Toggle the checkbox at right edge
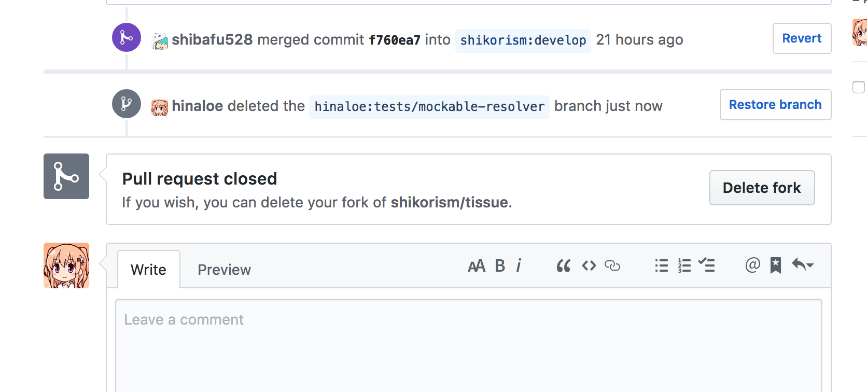The width and height of the screenshot is (867, 392). click(859, 87)
